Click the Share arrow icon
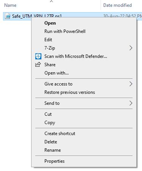The image size is (142, 171). [38, 64]
